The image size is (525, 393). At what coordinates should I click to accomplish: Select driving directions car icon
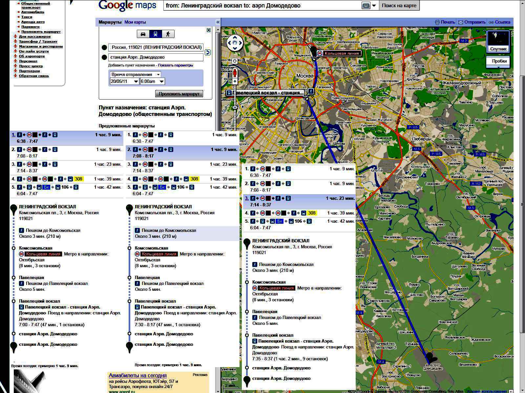pyautogui.click(x=143, y=34)
